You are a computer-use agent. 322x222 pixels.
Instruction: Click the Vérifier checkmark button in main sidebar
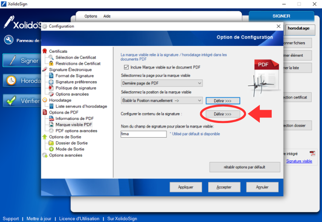[x=22, y=101]
